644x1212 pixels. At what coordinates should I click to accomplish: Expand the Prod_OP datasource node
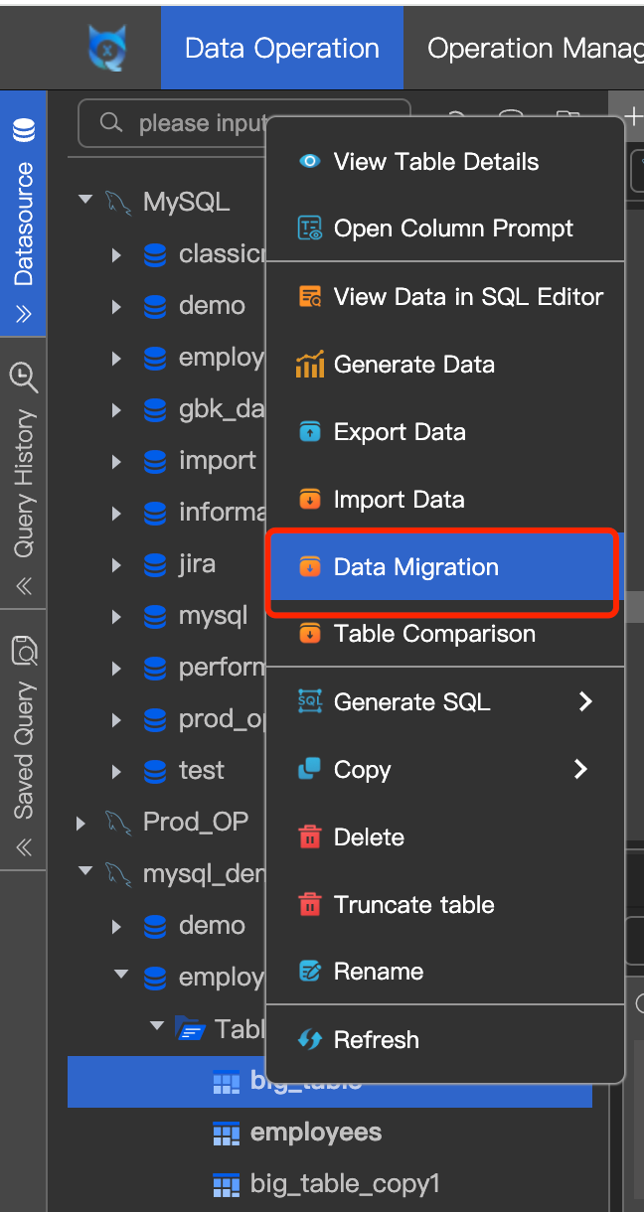click(x=81, y=823)
